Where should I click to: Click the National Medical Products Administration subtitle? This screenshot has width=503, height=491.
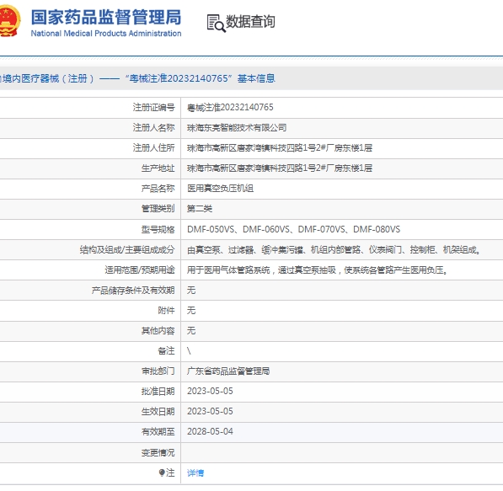tap(106, 34)
